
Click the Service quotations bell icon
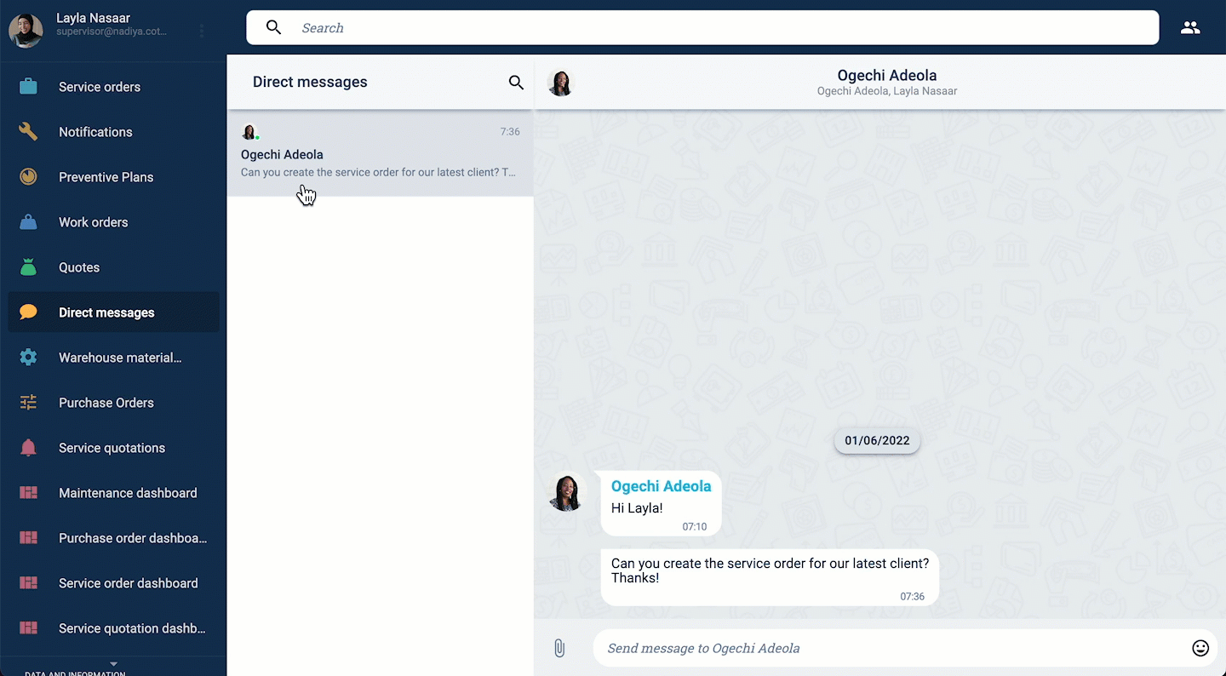(28, 448)
